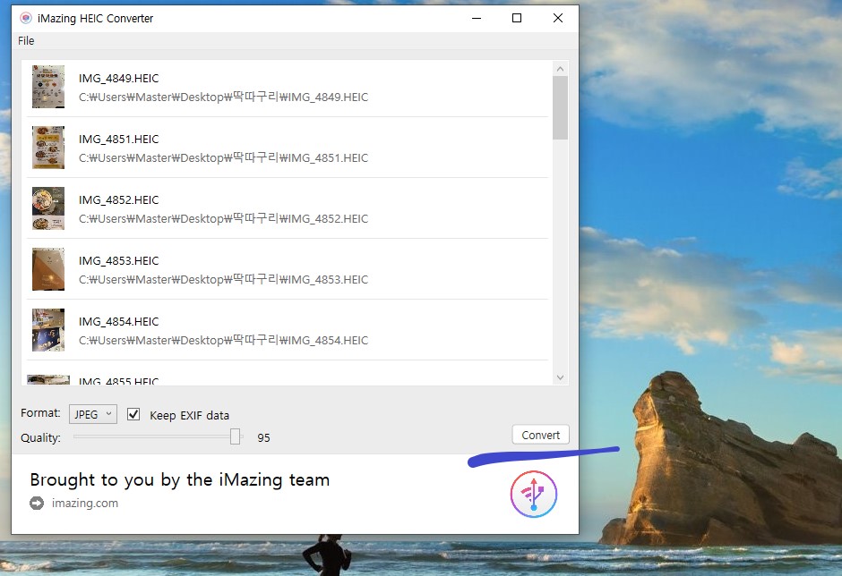This screenshot has height=576, width=842.
Task: Select the IMG_4854.HEIC thumbnail
Action: pyautogui.click(x=48, y=330)
